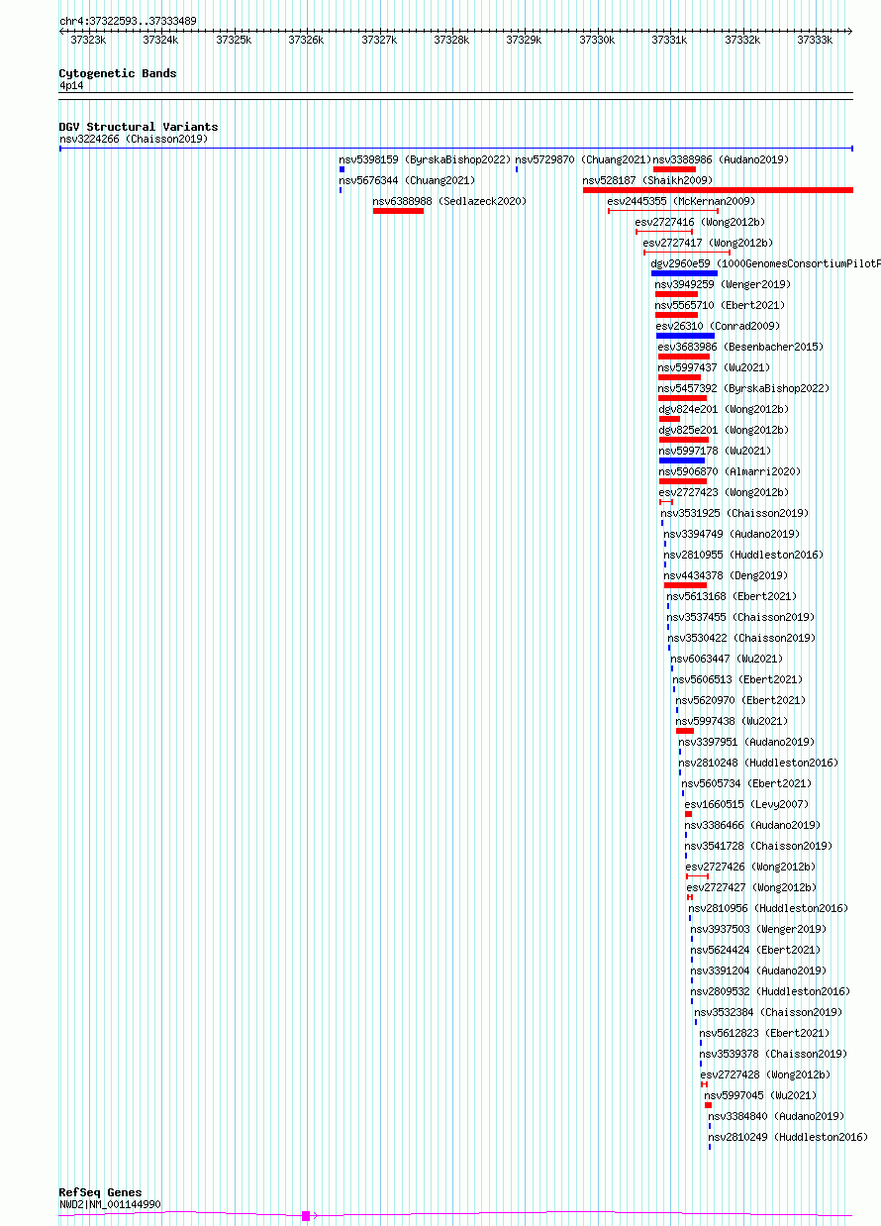Open variant nsv4434378 (Deng2019) label
Image resolution: width=881 pixels, height=1226 pixels.
(x=726, y=575)
